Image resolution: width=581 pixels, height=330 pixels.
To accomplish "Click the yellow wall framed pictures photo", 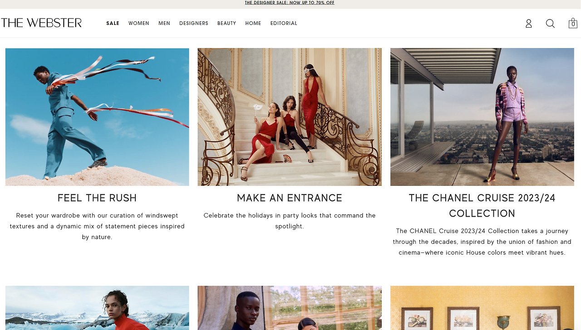I will coord(482,308).
